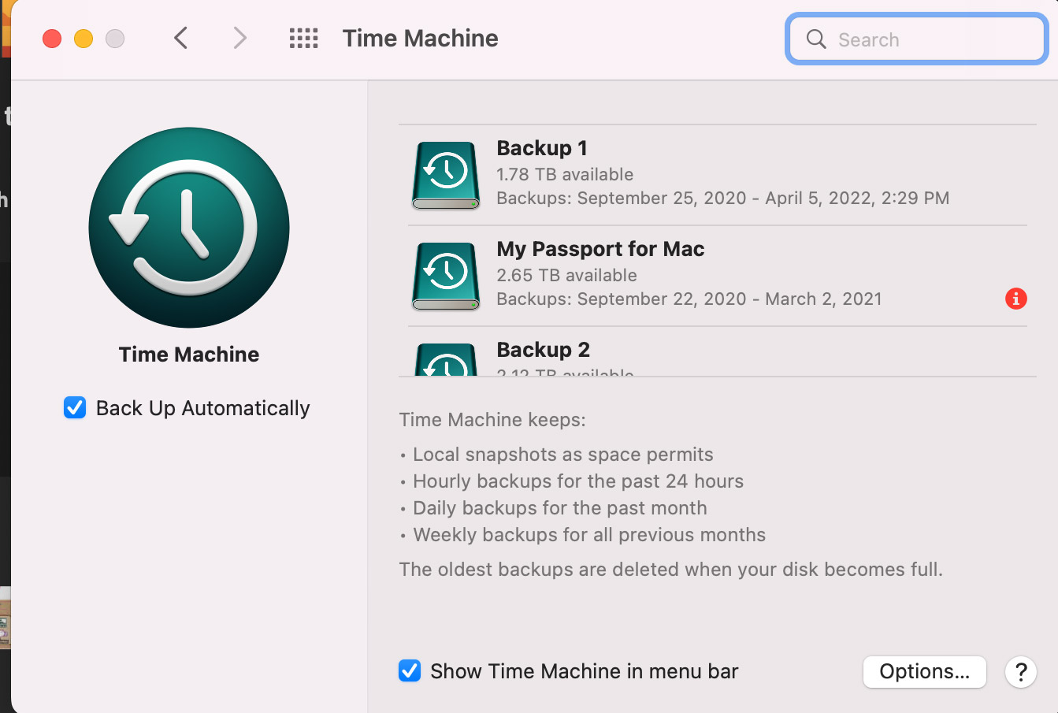1058x713 pixels.
Task: Toggle Back Up Automatically checkbox
Action: pos(75,408)
